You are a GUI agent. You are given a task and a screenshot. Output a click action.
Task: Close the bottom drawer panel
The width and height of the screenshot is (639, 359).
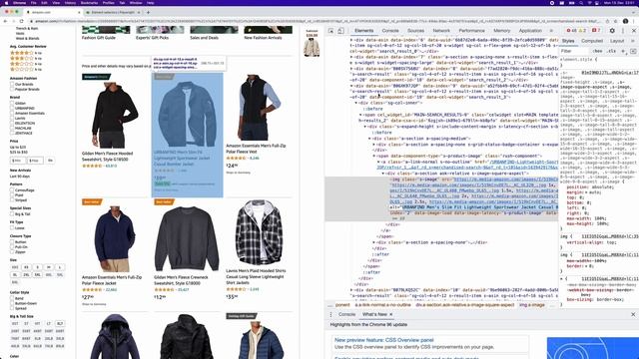(x=633, y=315)
